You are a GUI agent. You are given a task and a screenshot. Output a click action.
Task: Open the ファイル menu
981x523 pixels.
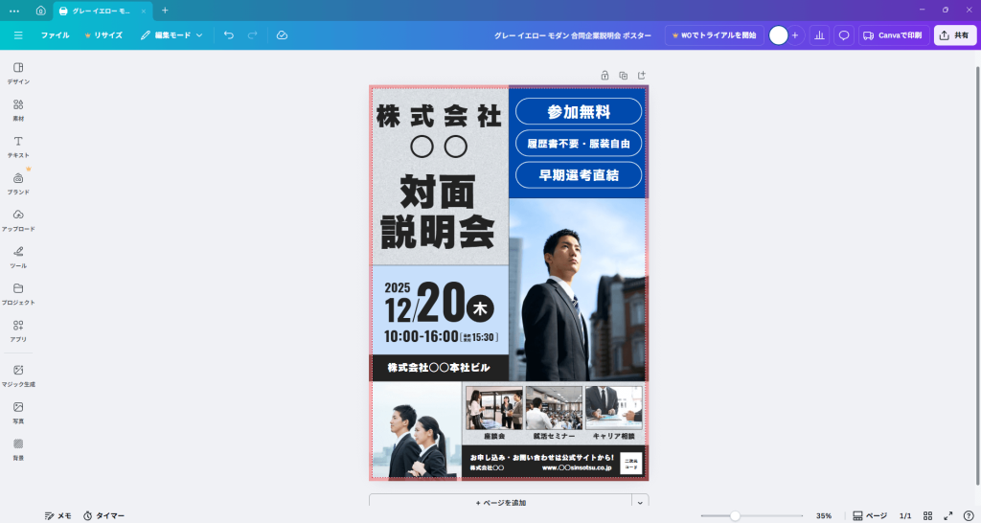coord(55,35)
